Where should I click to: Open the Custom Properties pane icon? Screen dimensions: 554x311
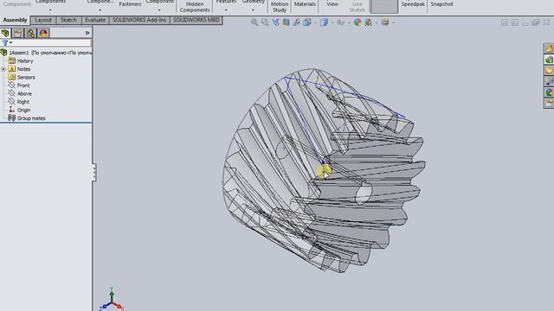tap(549, 104)
